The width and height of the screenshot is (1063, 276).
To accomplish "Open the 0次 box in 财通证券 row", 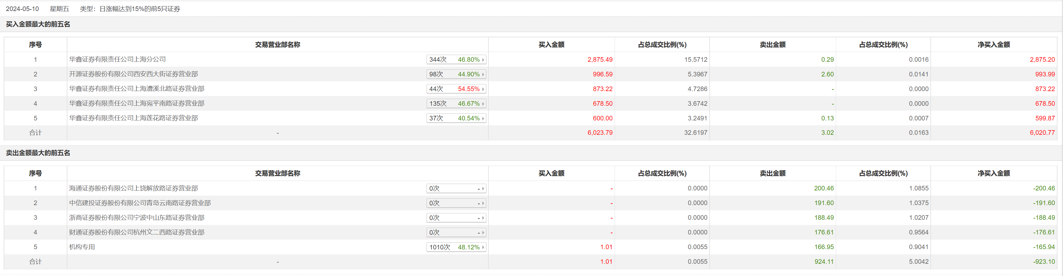I will tap(456, 232).
